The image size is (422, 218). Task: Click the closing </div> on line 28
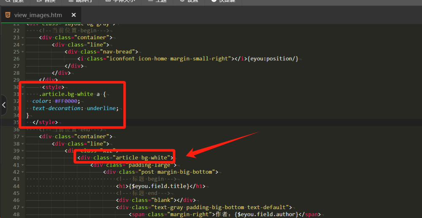click(61, 73)
